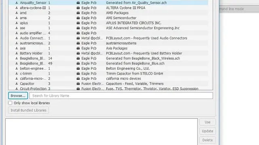Click download icon for Airquality_Sensor library
The image size is (259, 145).
tap(17, 3)
